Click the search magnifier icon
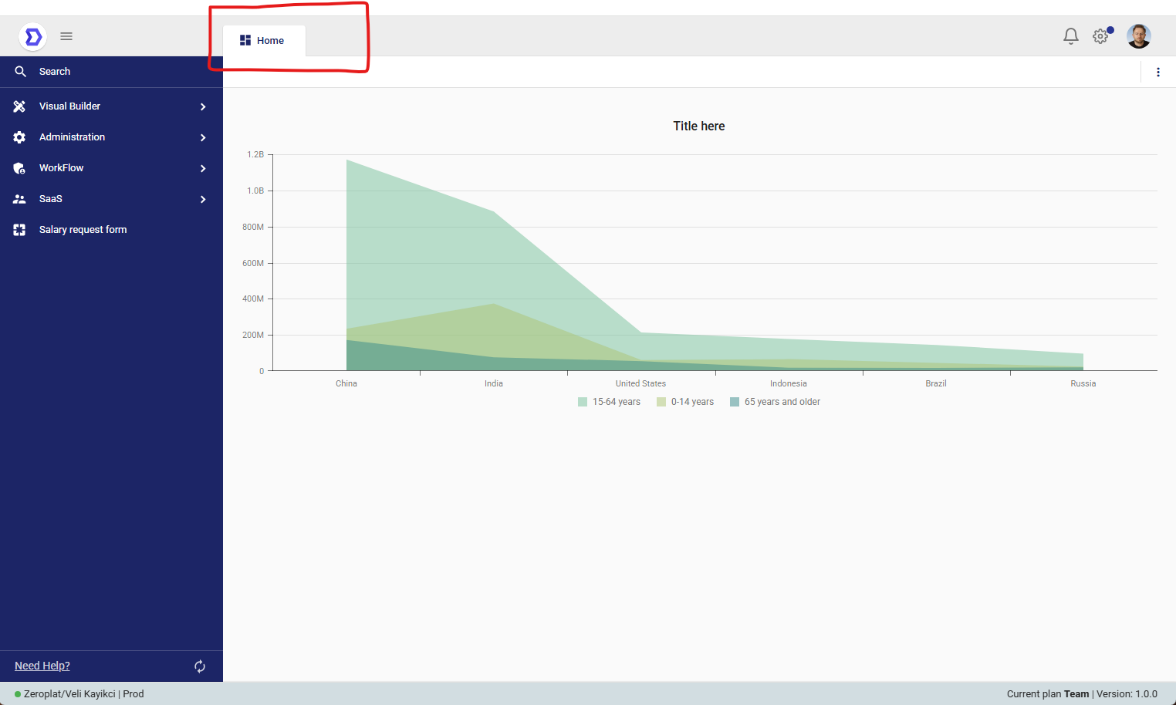Image resolution: width=1176 pixels, height=705 pixels. tap(21, 72)
